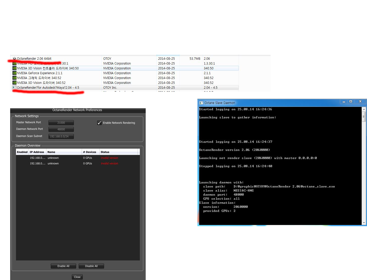The width and height of the screenshot is (367, 280).
Task: Click the Daemon Overview group label
Action: (x=28, y=146)
